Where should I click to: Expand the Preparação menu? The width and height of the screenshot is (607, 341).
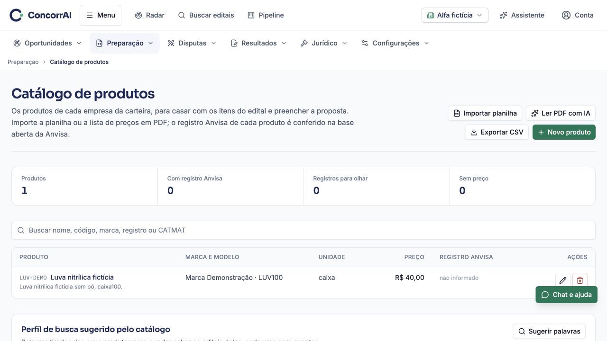125,43
